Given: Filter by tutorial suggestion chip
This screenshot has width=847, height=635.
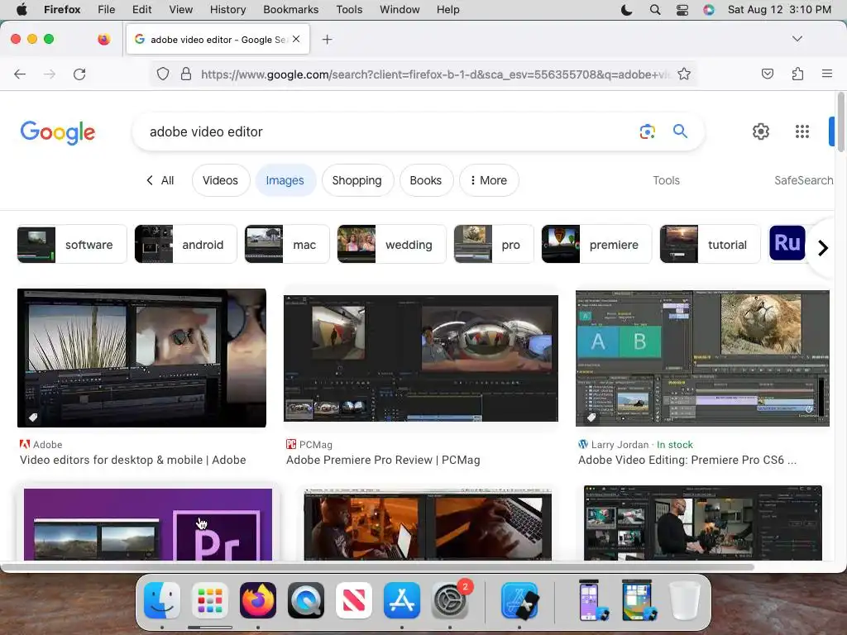Looking at the screenshot, I should [x=710, y=245].
